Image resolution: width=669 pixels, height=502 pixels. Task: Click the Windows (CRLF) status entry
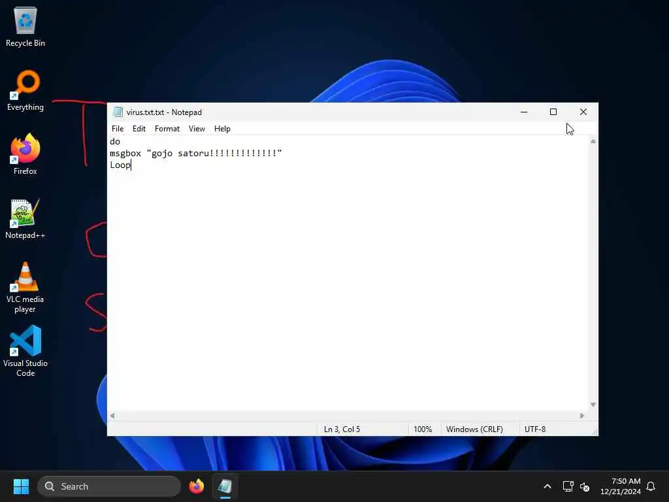click(x=474, y=429)
